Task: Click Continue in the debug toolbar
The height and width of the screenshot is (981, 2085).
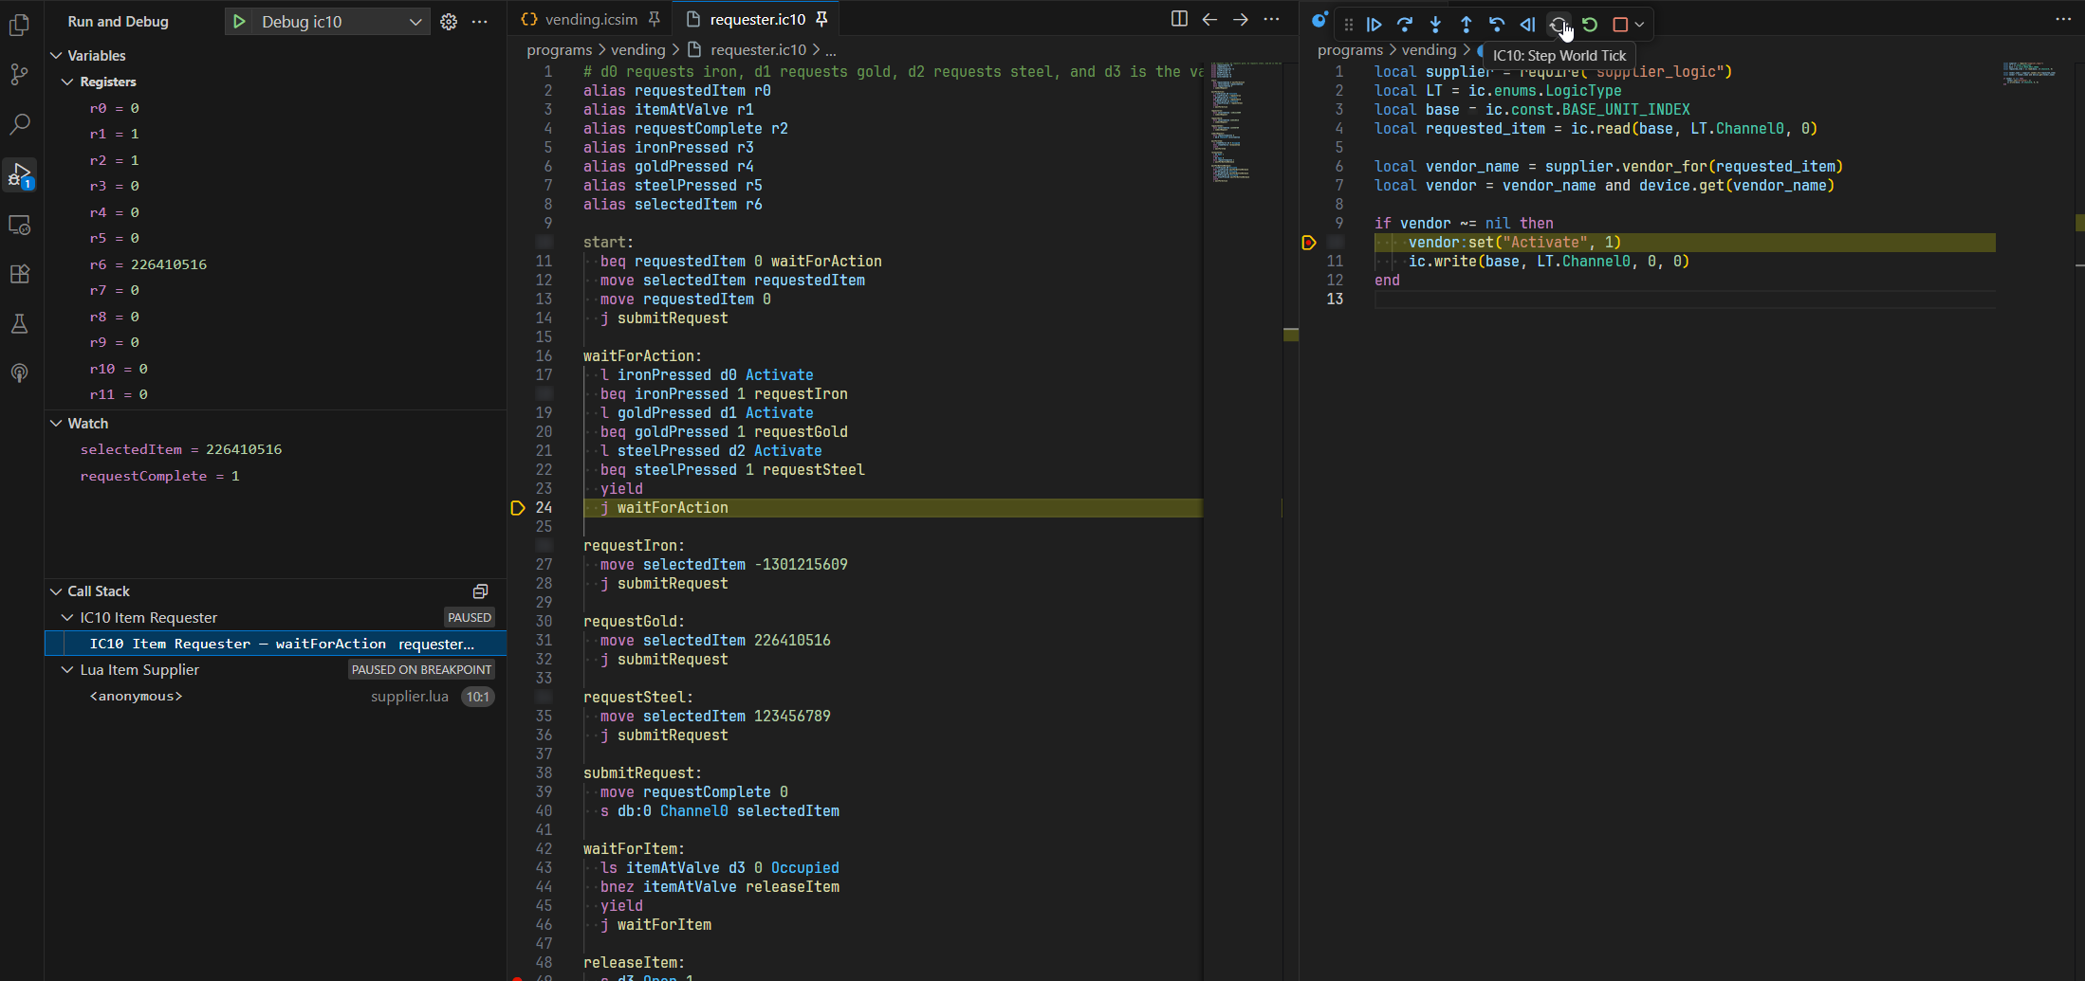Action: click(x=1374, y=25)
